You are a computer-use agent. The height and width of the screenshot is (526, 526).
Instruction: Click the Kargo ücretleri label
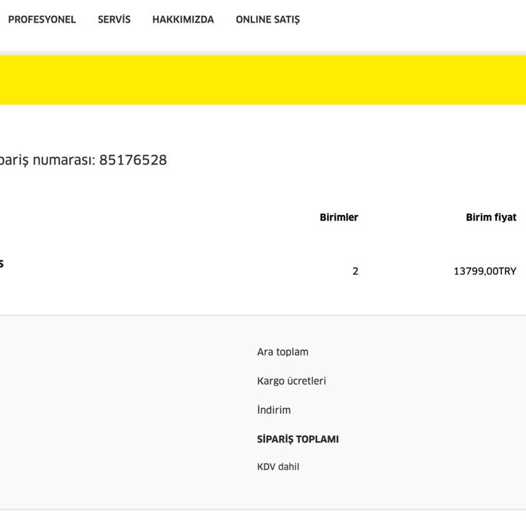click(x=292, y=381)
